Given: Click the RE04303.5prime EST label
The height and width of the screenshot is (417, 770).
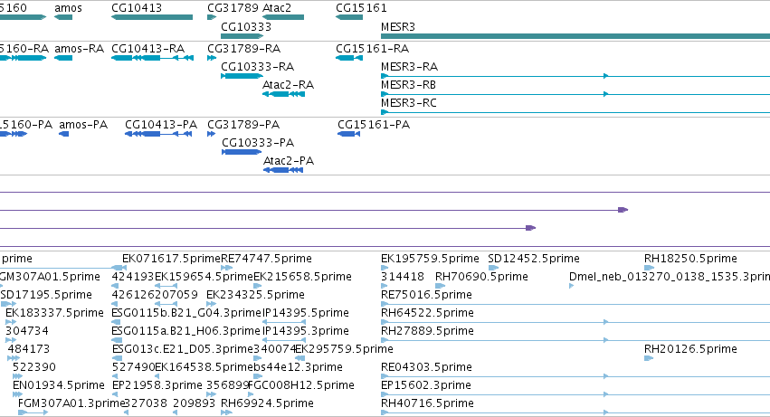Looking at the screenshot, I should (x=427, y=368).
